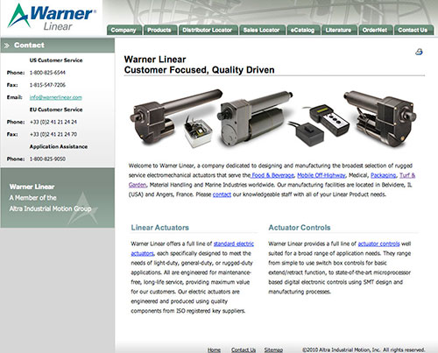Viewport: 438px width, 353px height.
Task: Open the Company tab
Action: [x=124, y=30]
